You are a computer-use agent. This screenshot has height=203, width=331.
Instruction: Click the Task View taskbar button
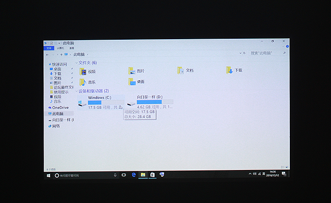coord(124,175)
